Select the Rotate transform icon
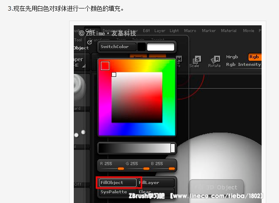 point(215,62)
